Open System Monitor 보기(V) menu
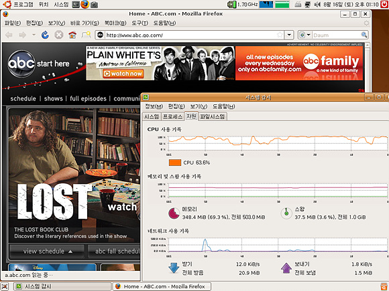 pyautogui.click(x=199, y=106)
